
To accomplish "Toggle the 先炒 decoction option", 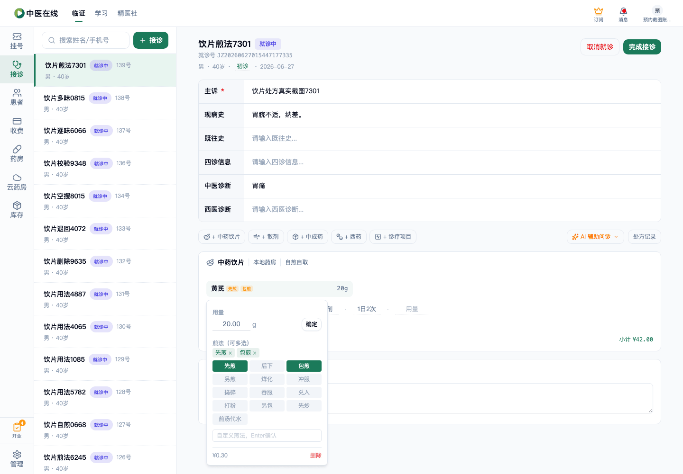I will click(x=304, y=406).
